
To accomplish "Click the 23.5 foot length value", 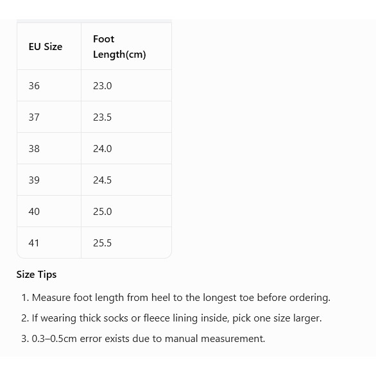I will [x=103, y=117].
